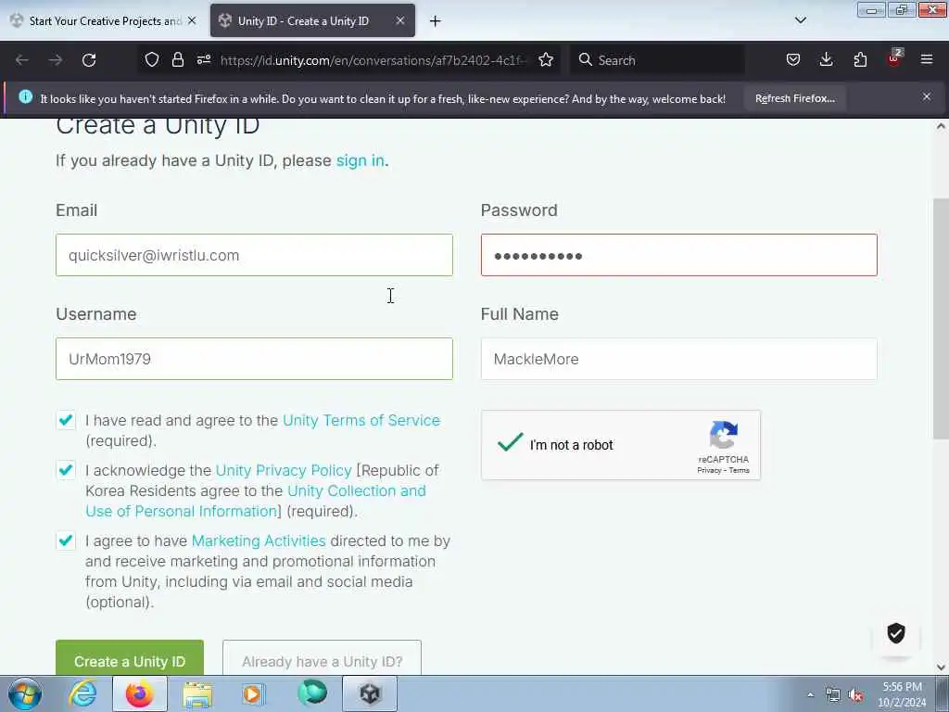Click Already have a Unity ID? button
Screen dimensions: 949x712
point(322,658)
